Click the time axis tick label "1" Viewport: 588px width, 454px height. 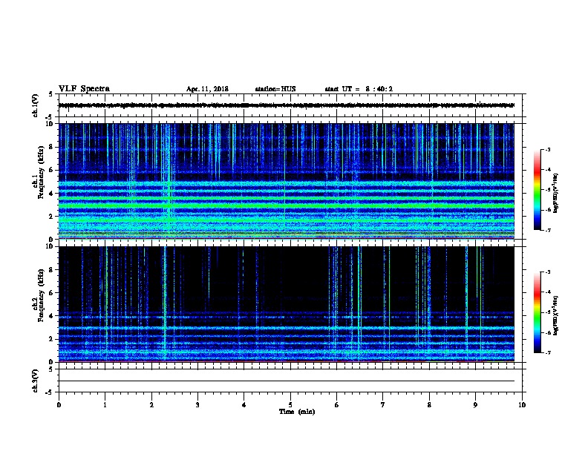[x=105, y=404]
